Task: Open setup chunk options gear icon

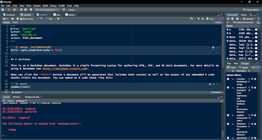Action: tap(213, 48)
